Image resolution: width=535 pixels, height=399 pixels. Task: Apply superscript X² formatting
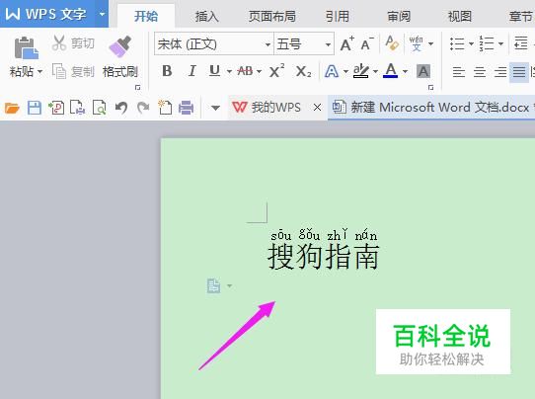coord(276,71)
